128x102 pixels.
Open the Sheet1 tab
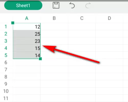click(23, 5)
